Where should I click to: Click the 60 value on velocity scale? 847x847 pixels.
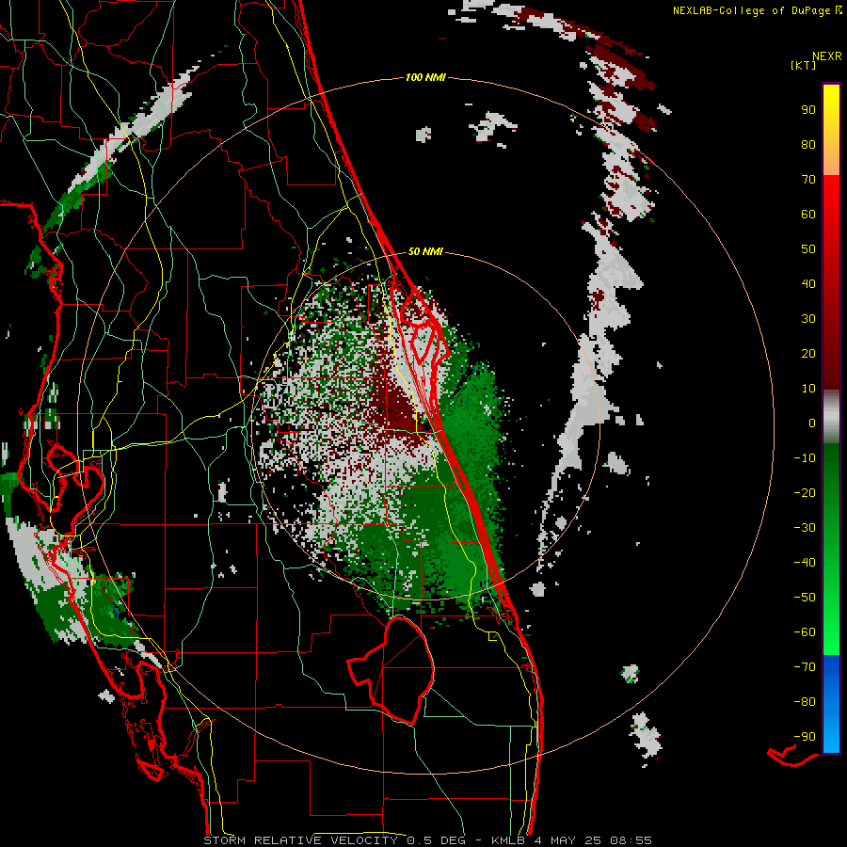click(x=808, y=215)
